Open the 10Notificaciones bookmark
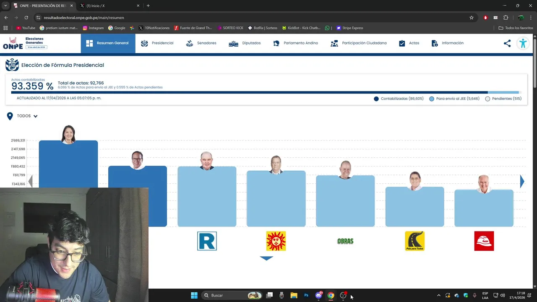Screen dimensions: 537x302 (x=154, y=28)
